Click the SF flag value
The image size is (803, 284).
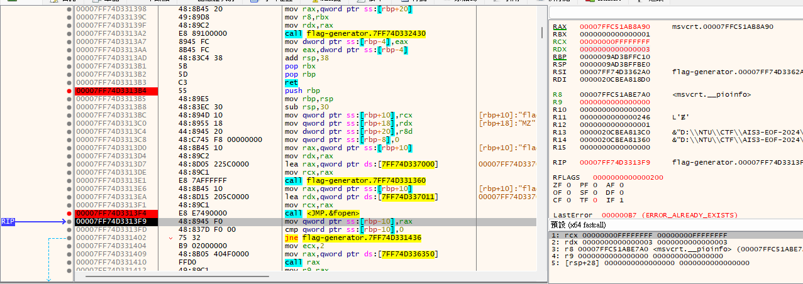tap(594, 192)
